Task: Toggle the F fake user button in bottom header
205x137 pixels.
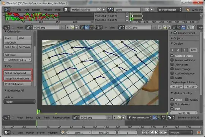Action: point(115,118)
